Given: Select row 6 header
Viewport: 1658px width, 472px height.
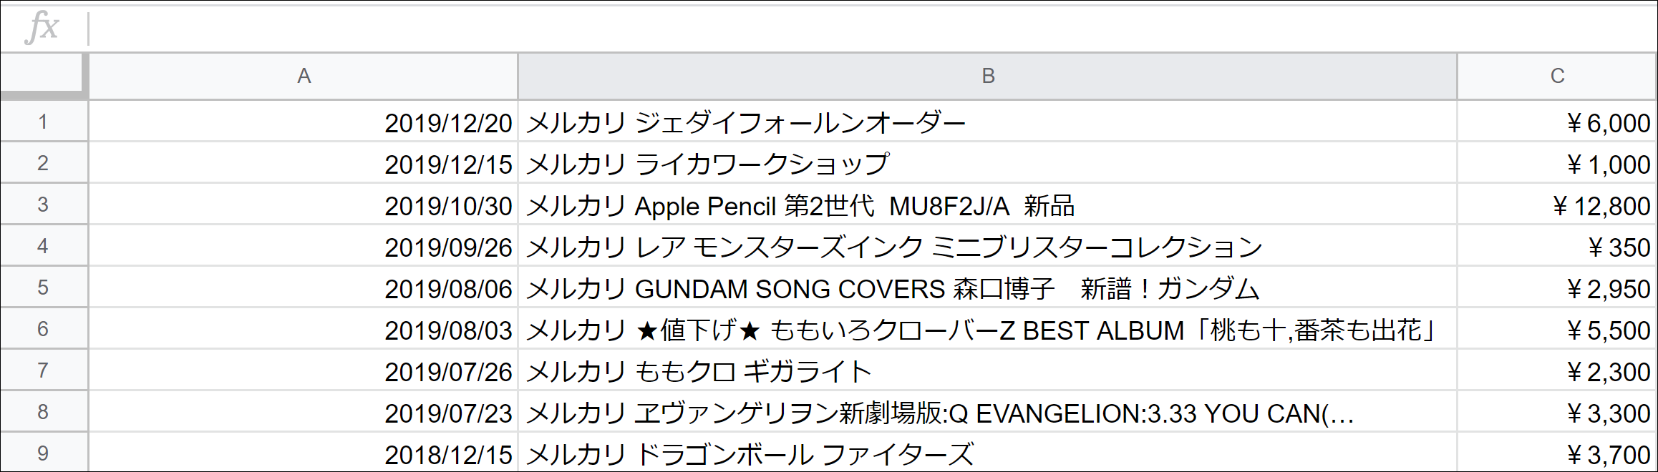Looking at the screenshot, I should click(44, 329).
